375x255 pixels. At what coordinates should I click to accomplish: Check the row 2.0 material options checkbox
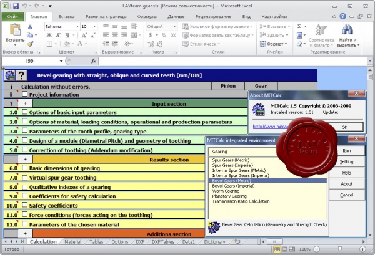[24, 121]
